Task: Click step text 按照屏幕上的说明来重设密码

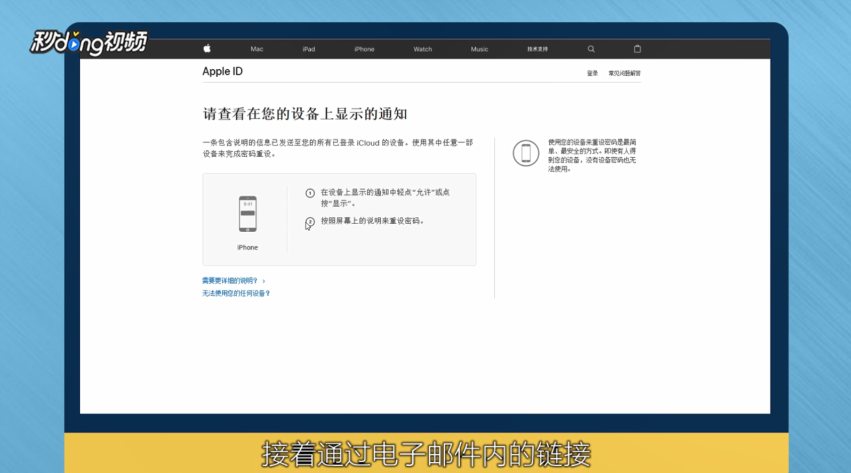Action: coord(372,221)
